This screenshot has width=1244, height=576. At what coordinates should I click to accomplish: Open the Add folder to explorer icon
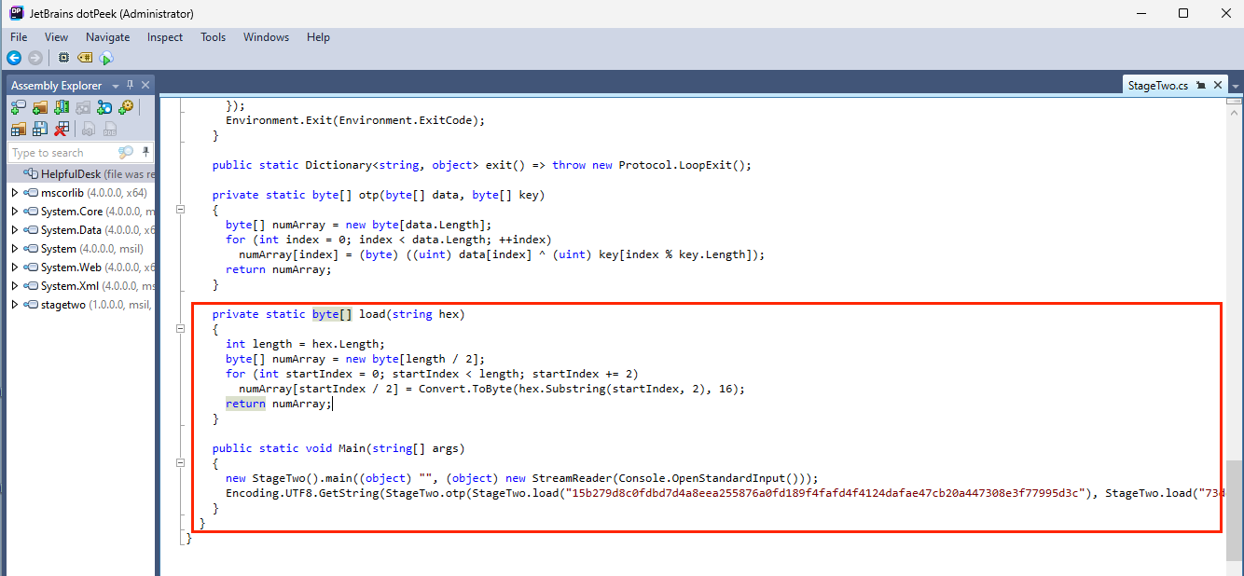click(39, 106)
